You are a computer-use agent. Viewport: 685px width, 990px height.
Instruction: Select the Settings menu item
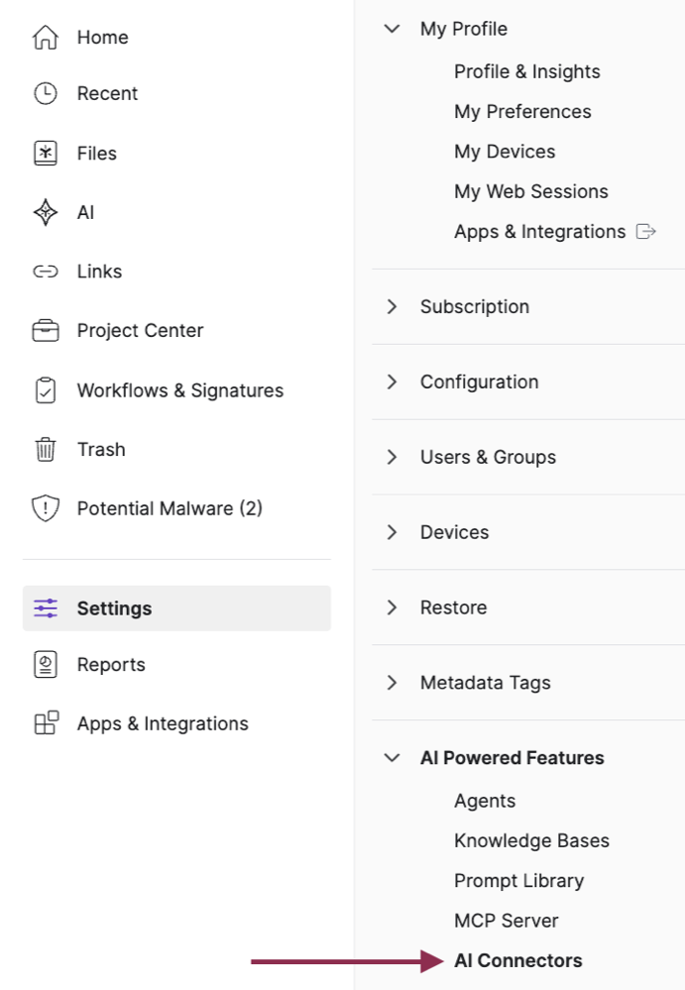(176, 608)
